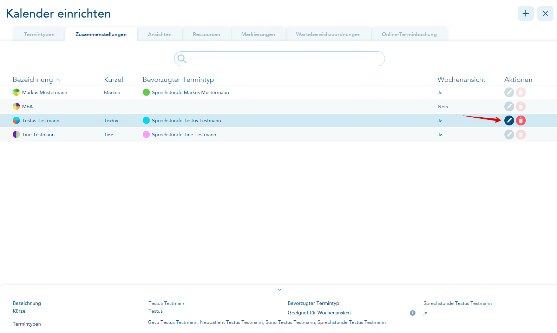Edit the Testus Testmann entry with the pencil icon
Screen dimensions: 557x333
tap(509, 120)
